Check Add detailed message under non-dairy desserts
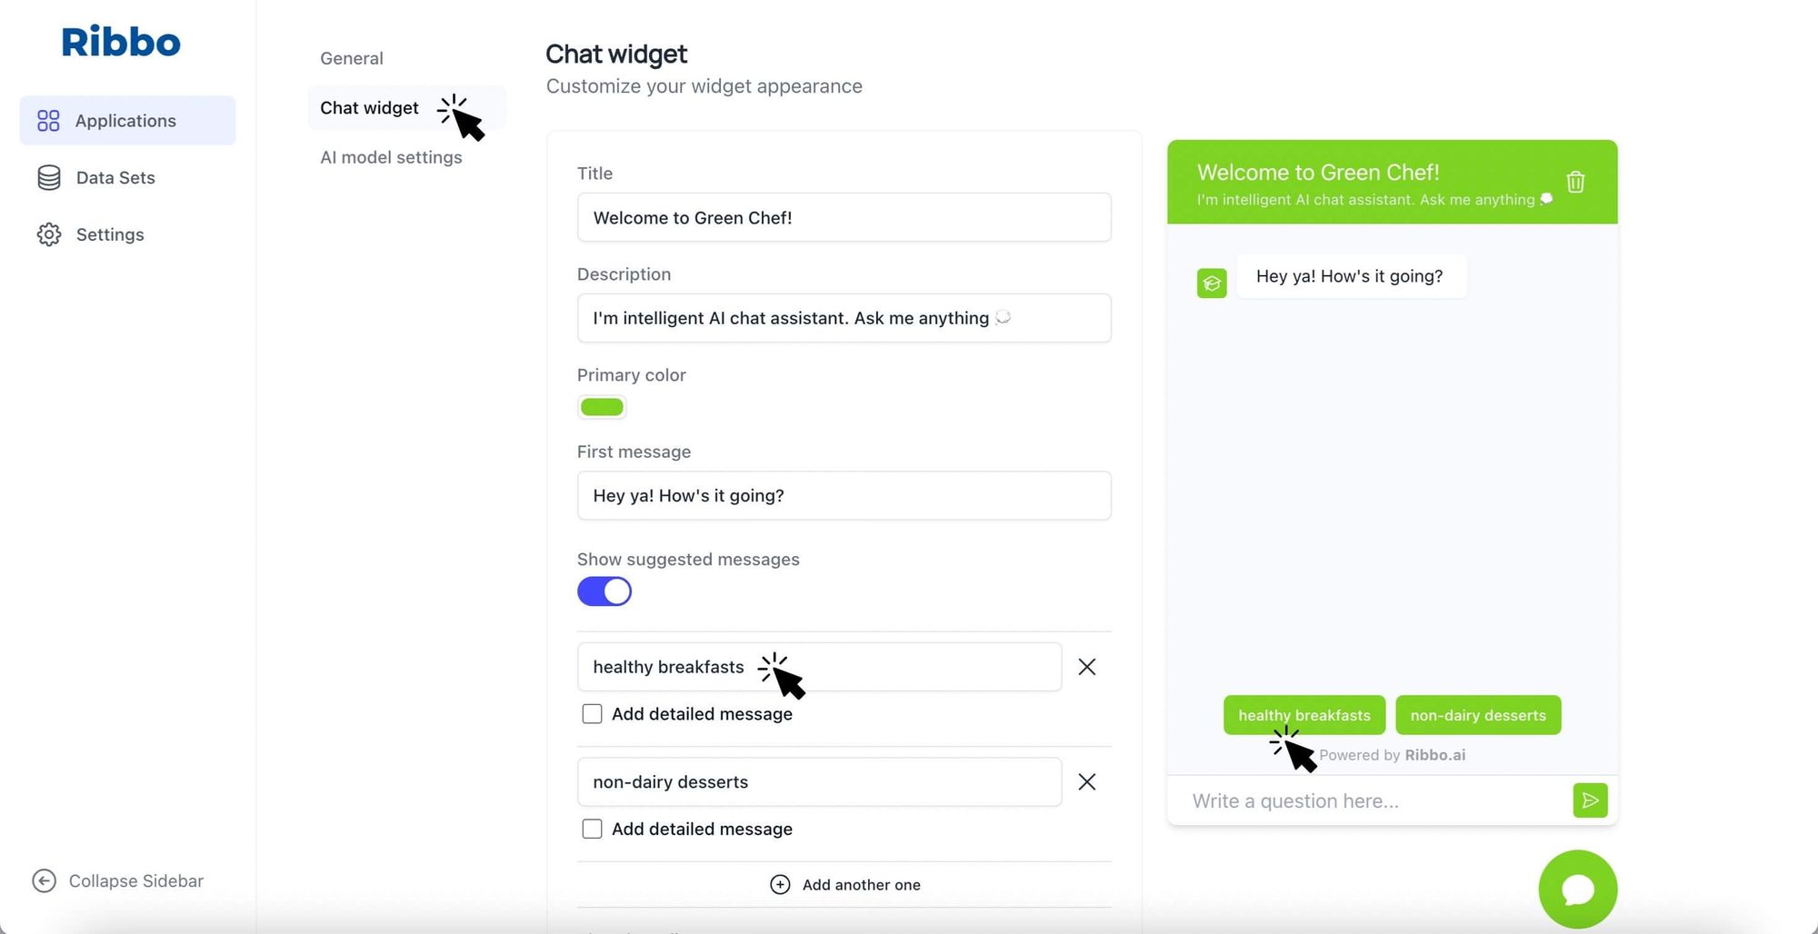This screenshot has height=934, width=1818. click(x=592, y=828)
